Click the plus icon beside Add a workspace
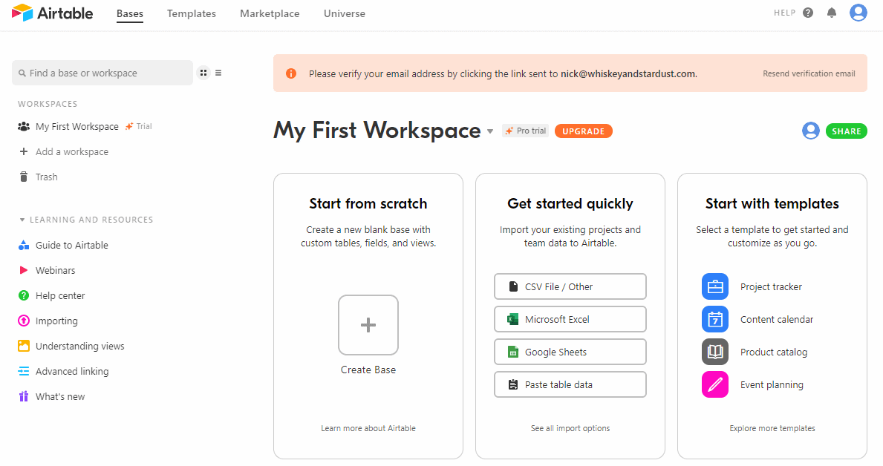Image resolution: width=883 pixels, height=466 pixels. coord(24,151)
